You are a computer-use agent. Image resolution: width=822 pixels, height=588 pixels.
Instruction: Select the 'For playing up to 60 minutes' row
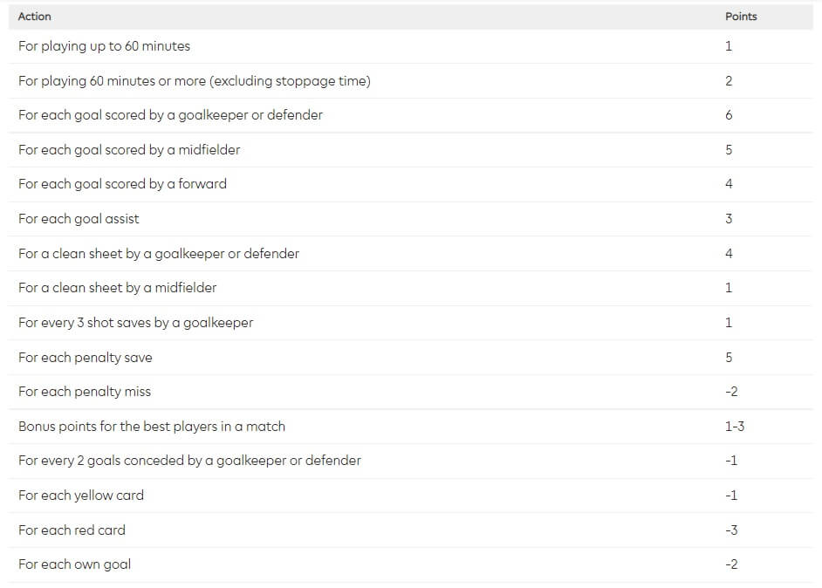410,46
